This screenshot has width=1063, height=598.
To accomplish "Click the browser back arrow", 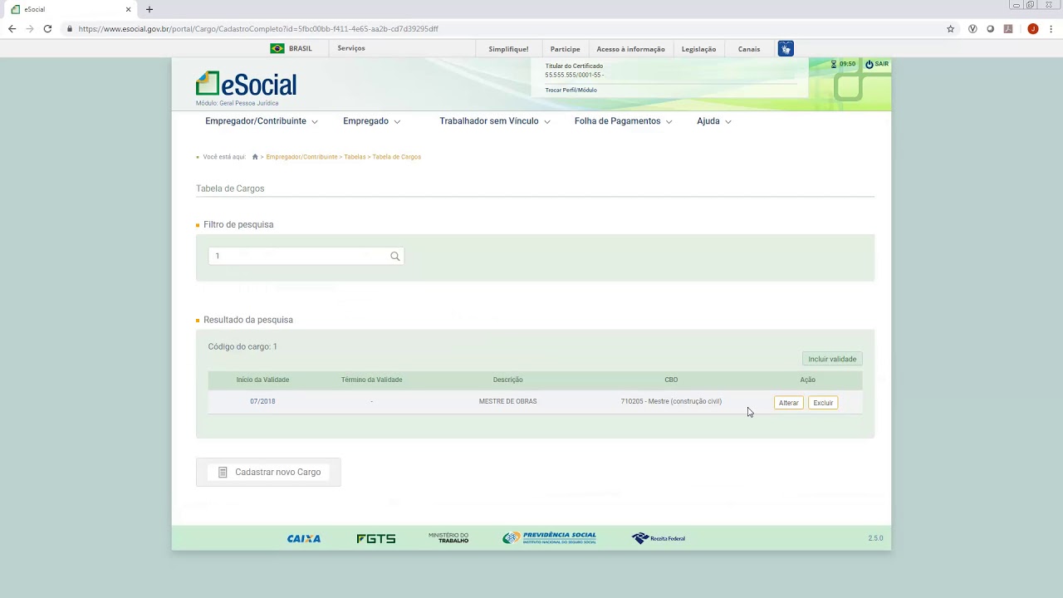I will (12, 29).
